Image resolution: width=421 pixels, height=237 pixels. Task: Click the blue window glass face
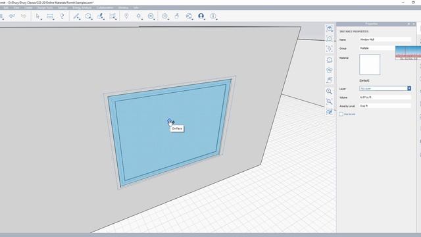click(170, 133)
